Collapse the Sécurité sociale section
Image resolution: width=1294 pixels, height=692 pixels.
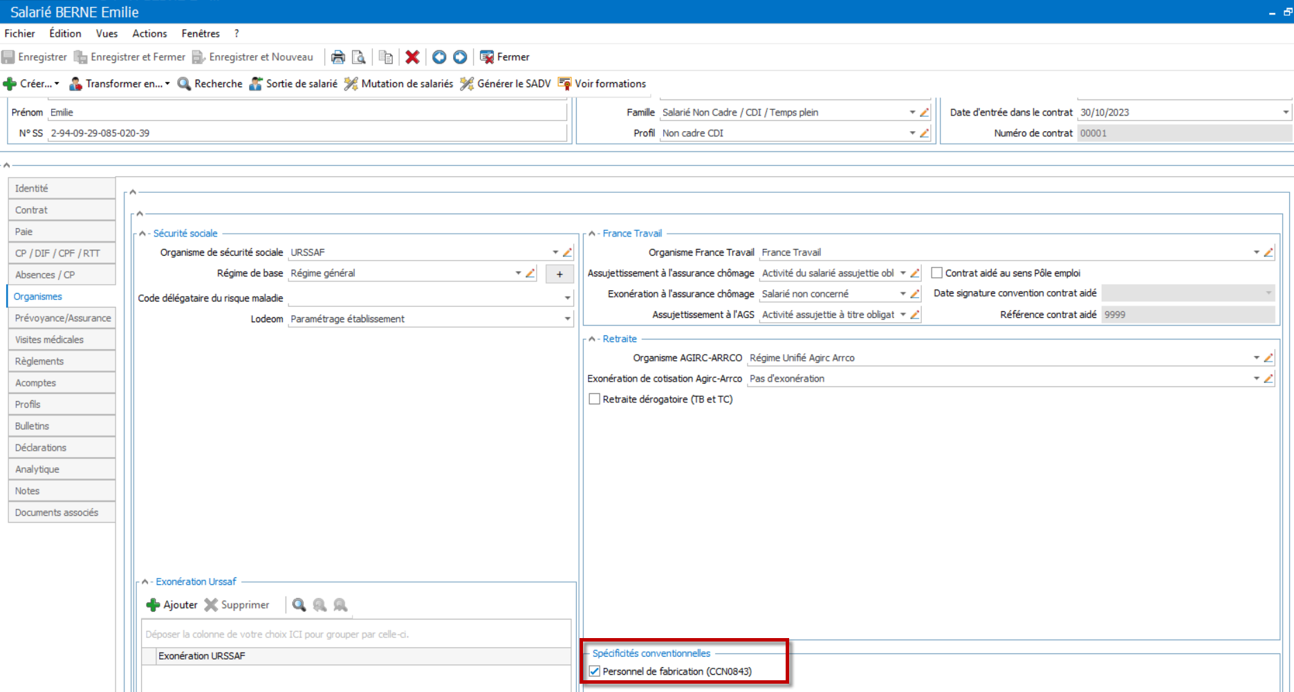coord(142,234)
